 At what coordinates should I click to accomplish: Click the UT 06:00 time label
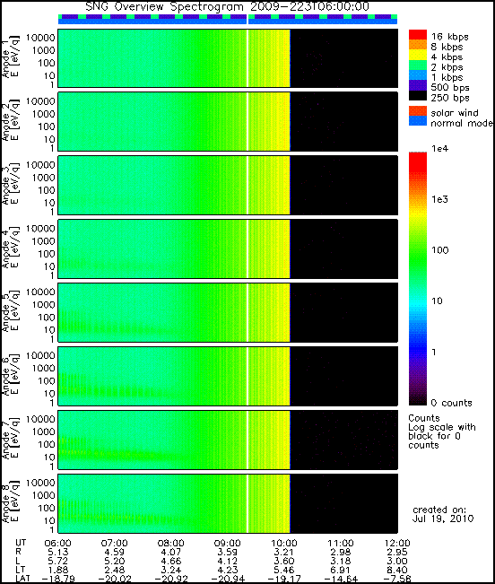[57, 544]
